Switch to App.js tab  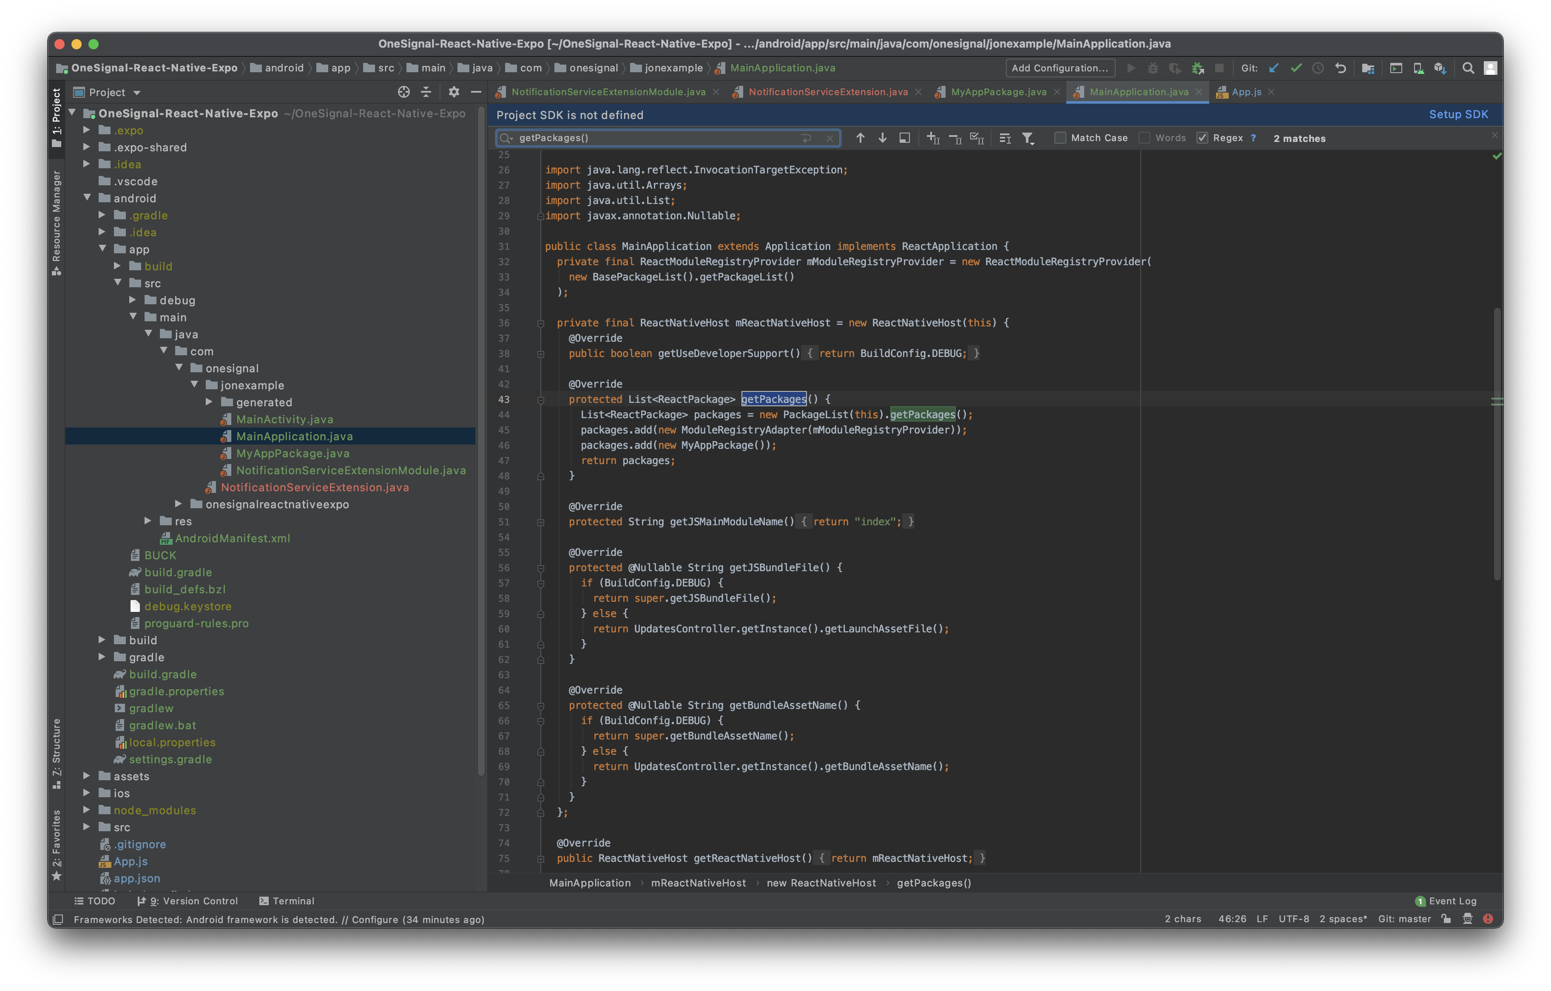(1245, 92)
